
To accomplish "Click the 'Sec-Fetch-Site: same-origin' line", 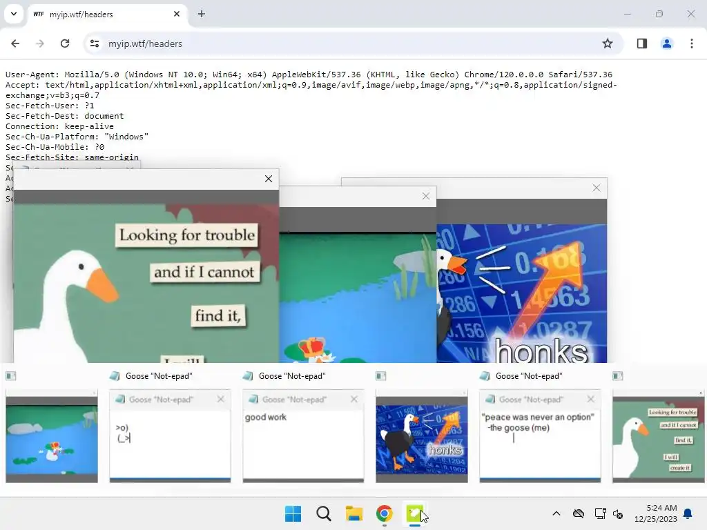I will coord(72,157).
